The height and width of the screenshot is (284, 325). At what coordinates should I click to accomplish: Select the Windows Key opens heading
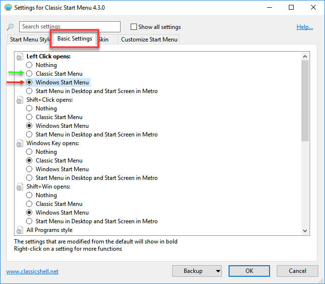[x=53, y=143]
